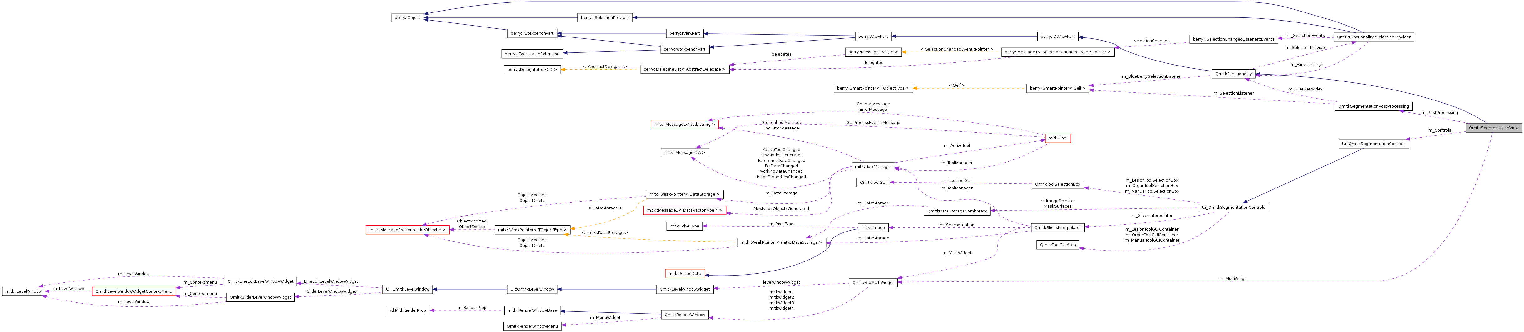The height and width of the screenshot is (332, 1524).
Task: Click the vtkMitkRenderProp node
Action: point(407,310)
